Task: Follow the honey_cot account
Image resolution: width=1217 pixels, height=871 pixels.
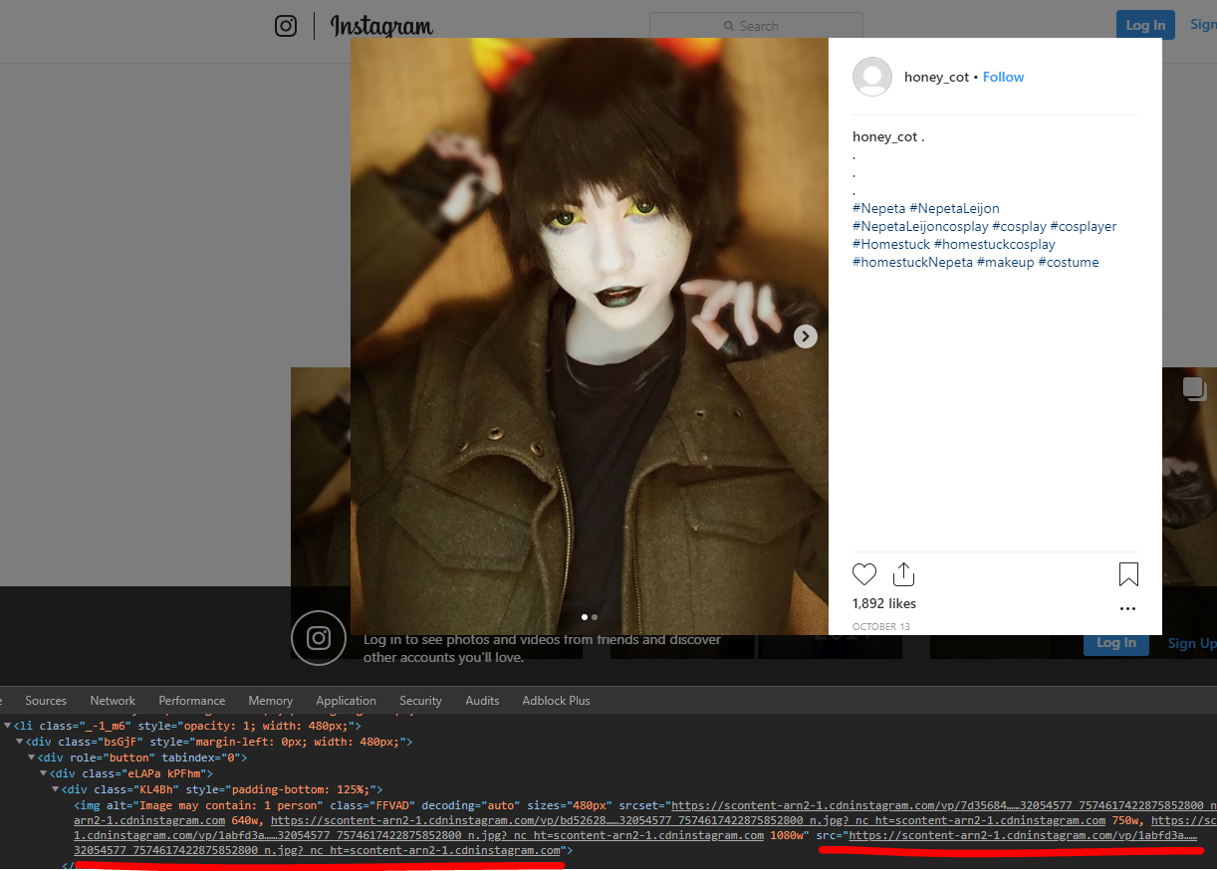Action: [x=1003, y=77]
